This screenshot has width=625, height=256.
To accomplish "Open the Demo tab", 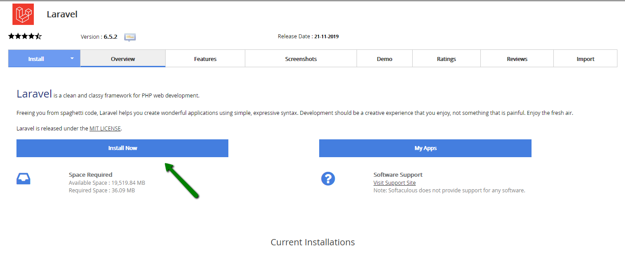I will [x=385, y=59].
